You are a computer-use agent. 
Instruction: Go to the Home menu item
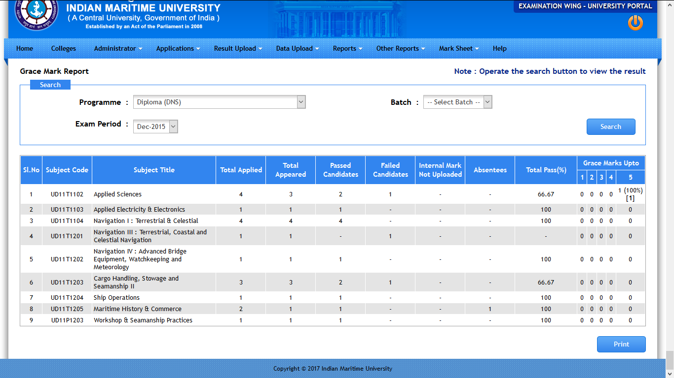tap(25, 48)
